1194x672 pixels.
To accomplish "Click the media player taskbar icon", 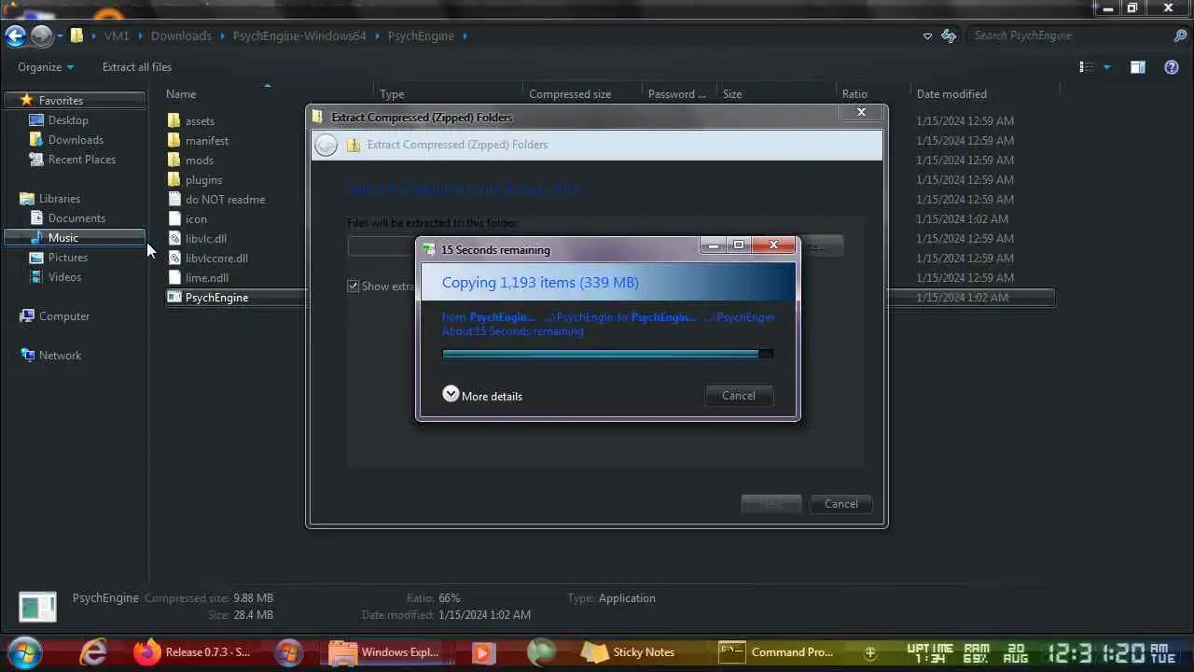I will [483, 652].
